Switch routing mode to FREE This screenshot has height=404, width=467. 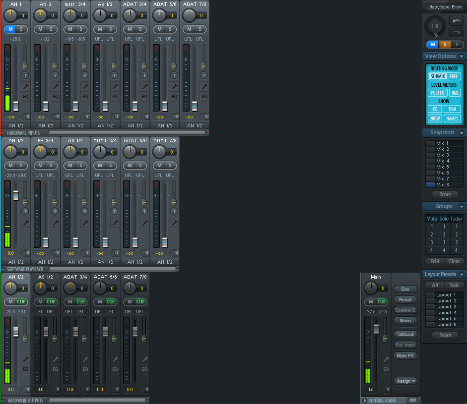454,76
